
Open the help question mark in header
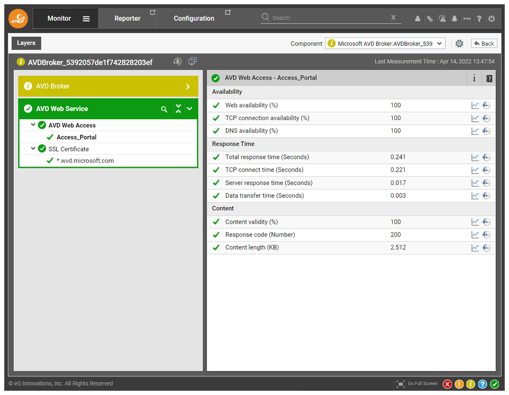click(479, 19)
